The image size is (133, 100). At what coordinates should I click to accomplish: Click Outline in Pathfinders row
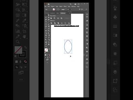click(x=65, y=23)
